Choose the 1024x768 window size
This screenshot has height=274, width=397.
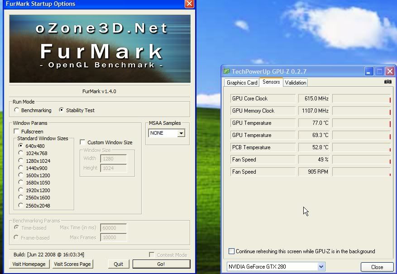[x=21, y=153]
